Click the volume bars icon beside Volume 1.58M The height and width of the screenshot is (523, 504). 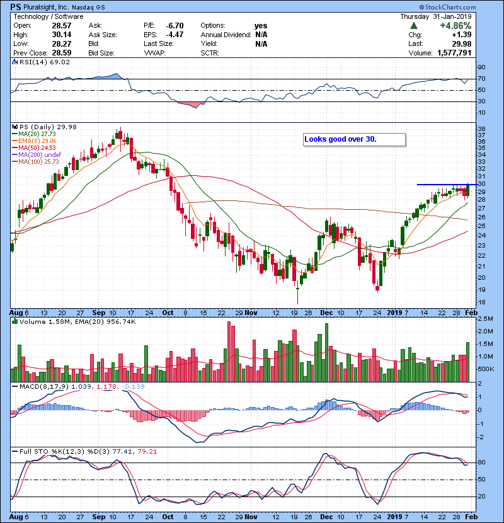[14, 322]
